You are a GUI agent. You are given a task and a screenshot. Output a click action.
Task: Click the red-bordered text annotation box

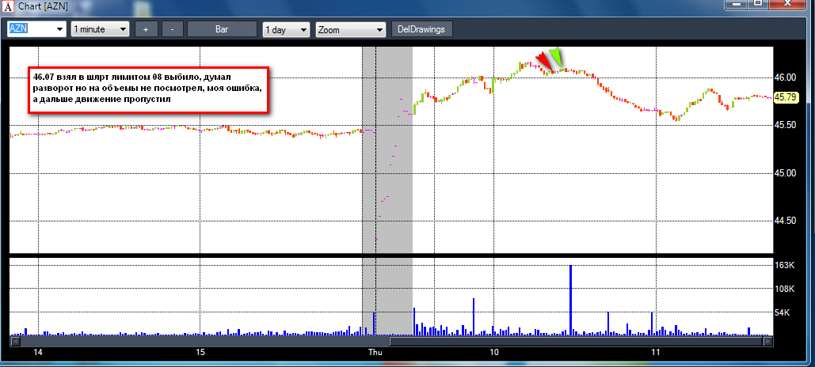click(x=148, y=89)
